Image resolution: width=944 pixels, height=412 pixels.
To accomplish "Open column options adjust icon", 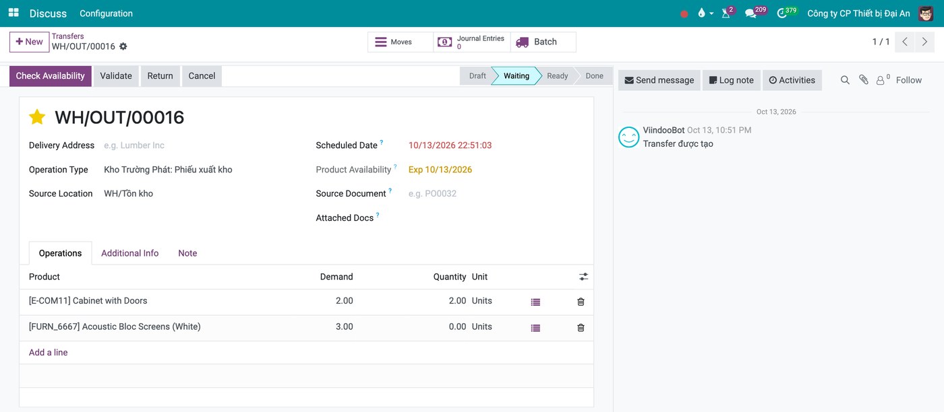I will 583,277.
